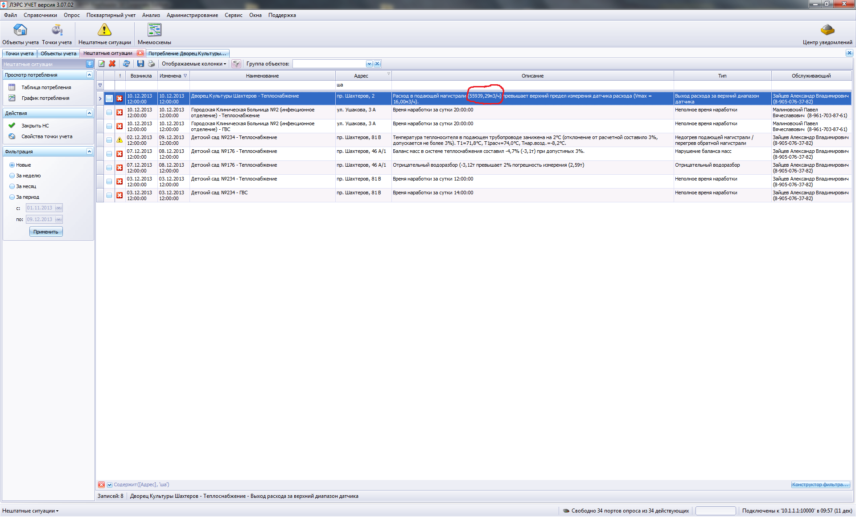
Task: Click Закрыть НС action link
Action: click(x=35, y=126)
